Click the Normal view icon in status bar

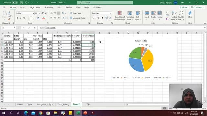tap(164, 108)
